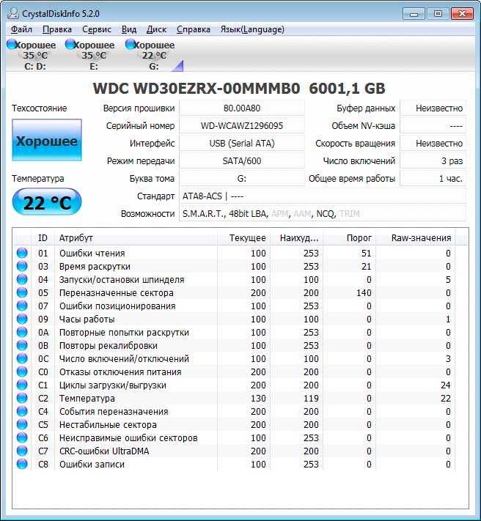
Task: Click the Возможности field with S.M.A.R.T.
Action: [x=323, y=214]
